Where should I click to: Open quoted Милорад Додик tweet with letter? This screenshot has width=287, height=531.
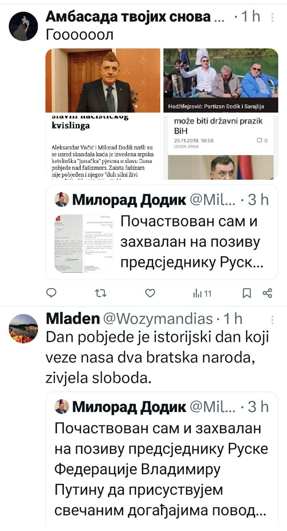[162, 232]
